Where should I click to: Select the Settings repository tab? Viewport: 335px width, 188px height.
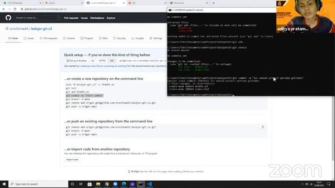tap(156, 38)
